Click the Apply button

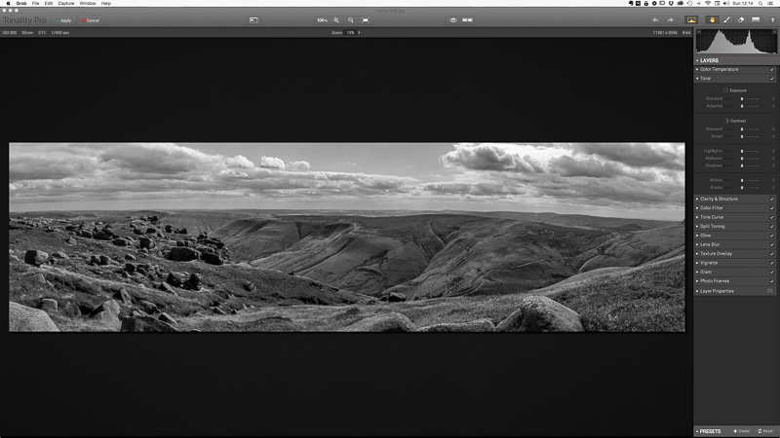pyautogui.click(x=65, y=19)
